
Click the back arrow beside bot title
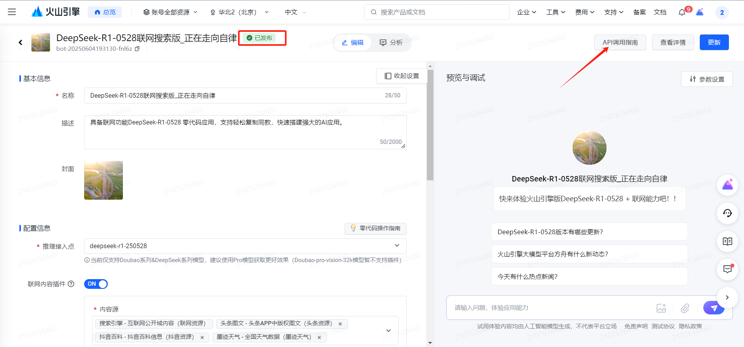coord(21,42)
